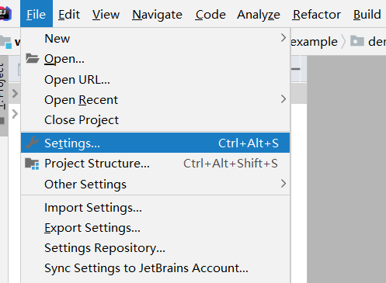
Task: Click the example breadcrumb in the navigation bar
Action: pyautogui.click(x=314, y=42)
